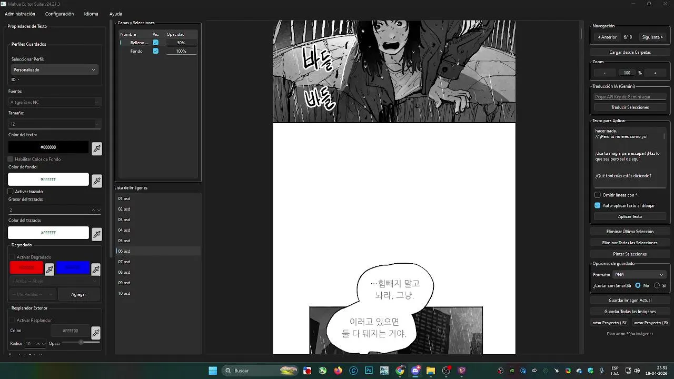Pick outer glow color with the eyedropper
Image resolution: width=674 pixels, height=379 pixels.
coord(96,332)
